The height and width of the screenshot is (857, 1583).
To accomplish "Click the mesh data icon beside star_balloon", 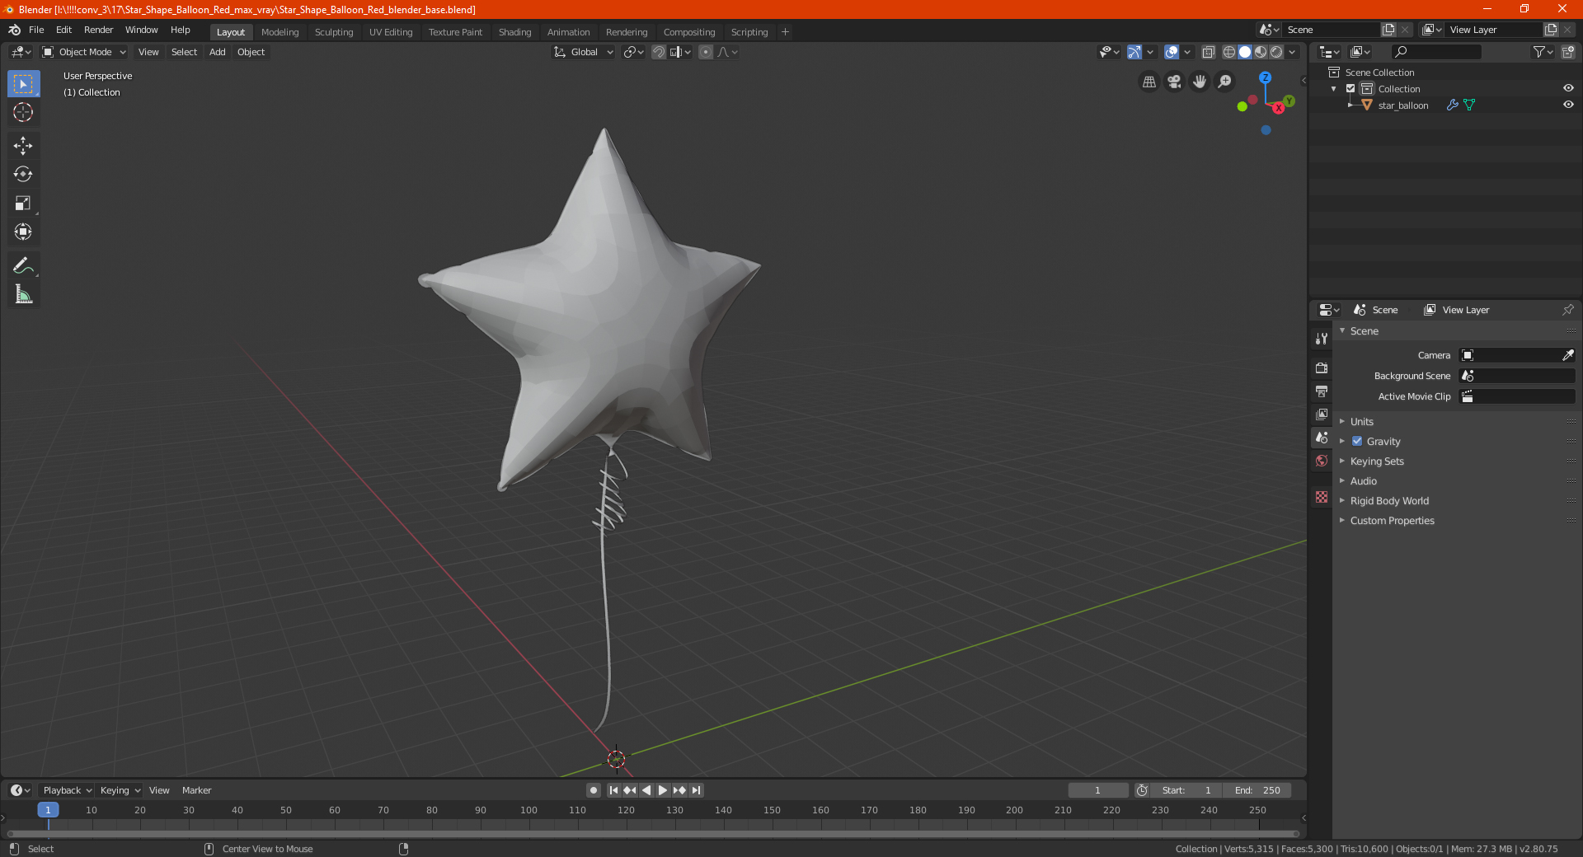I will 1469,105.
